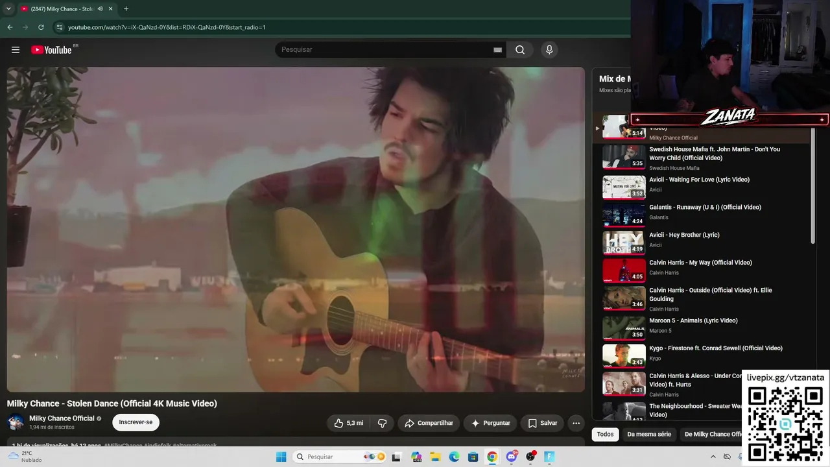830x467 pixels.
Task: Show hidden system tray icons
Action: tap(713, 457)
